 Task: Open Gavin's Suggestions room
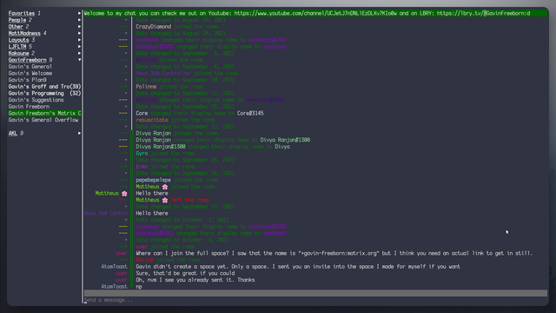36,100
